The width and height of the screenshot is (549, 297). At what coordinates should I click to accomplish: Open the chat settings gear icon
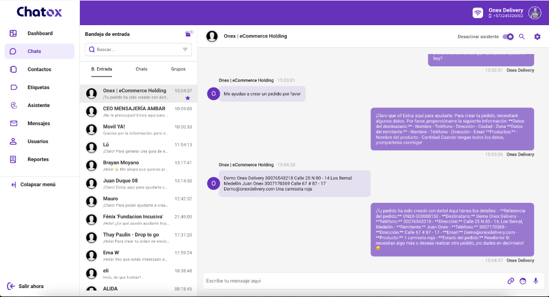click(537, 36)
